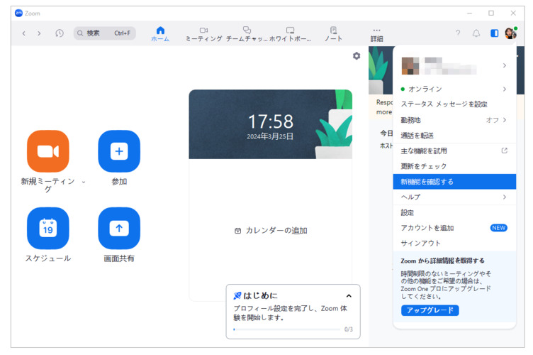Open the スケジュール calendar icon
Screen dimensions: 533x355
coord(47,228)
